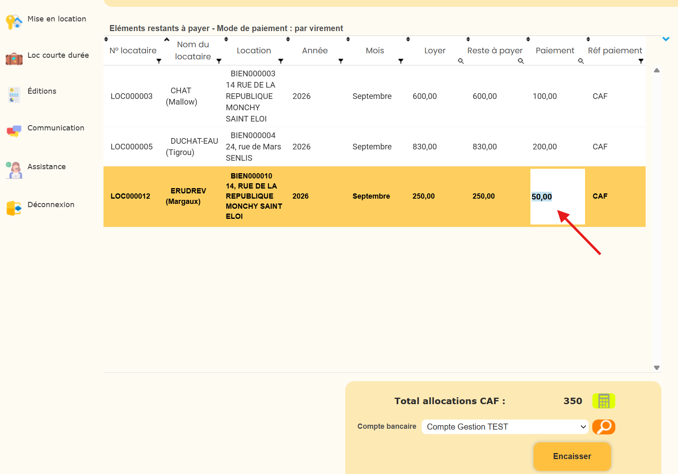The height and width of the screenshot is (474, 678).
Task: Click search icon in Loyer column header
Action: pos(460,61)
